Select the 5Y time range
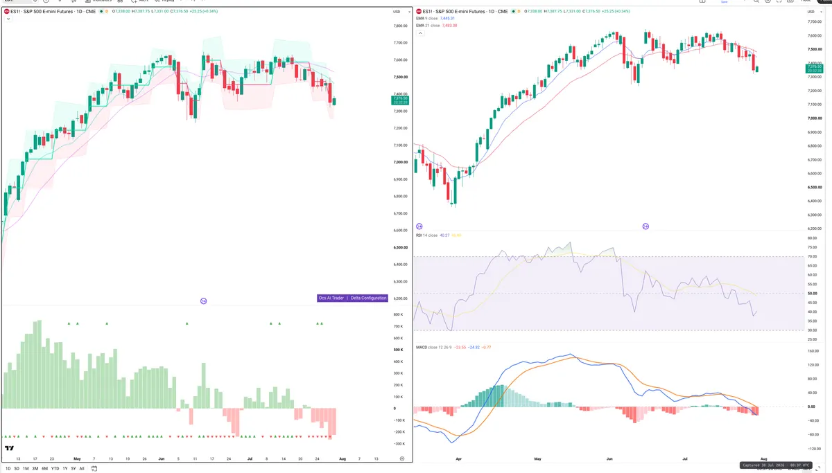 (x=73, y=469)
